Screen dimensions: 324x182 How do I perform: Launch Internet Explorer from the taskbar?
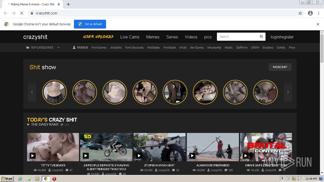[20, 179]
